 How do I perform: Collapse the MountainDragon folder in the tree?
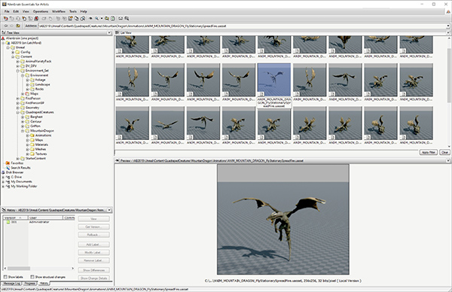(x=22, y=131)
